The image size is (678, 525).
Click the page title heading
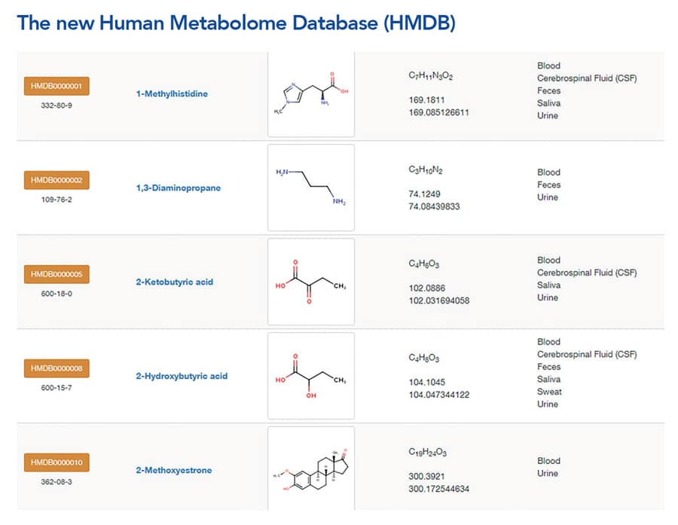click(236, 22)
